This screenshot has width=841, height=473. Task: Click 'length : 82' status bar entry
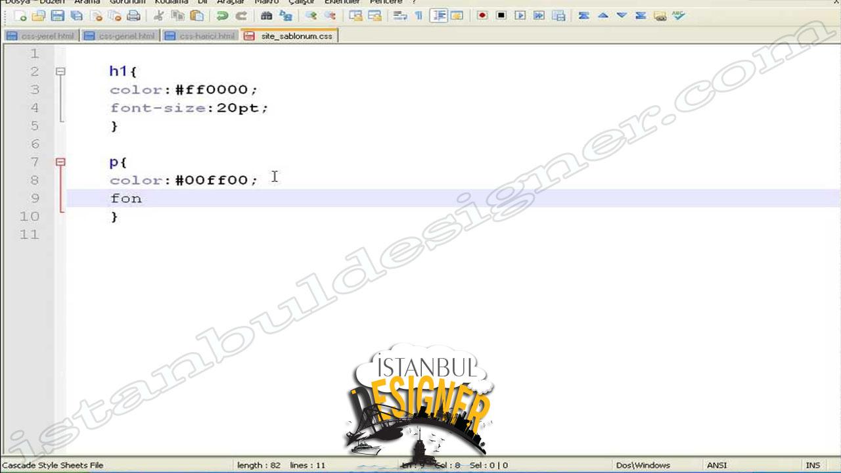pyautogui.click(x=259, y=465)
